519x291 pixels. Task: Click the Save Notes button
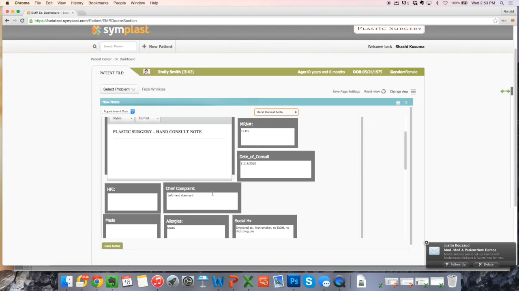click(x=112, y=246)
